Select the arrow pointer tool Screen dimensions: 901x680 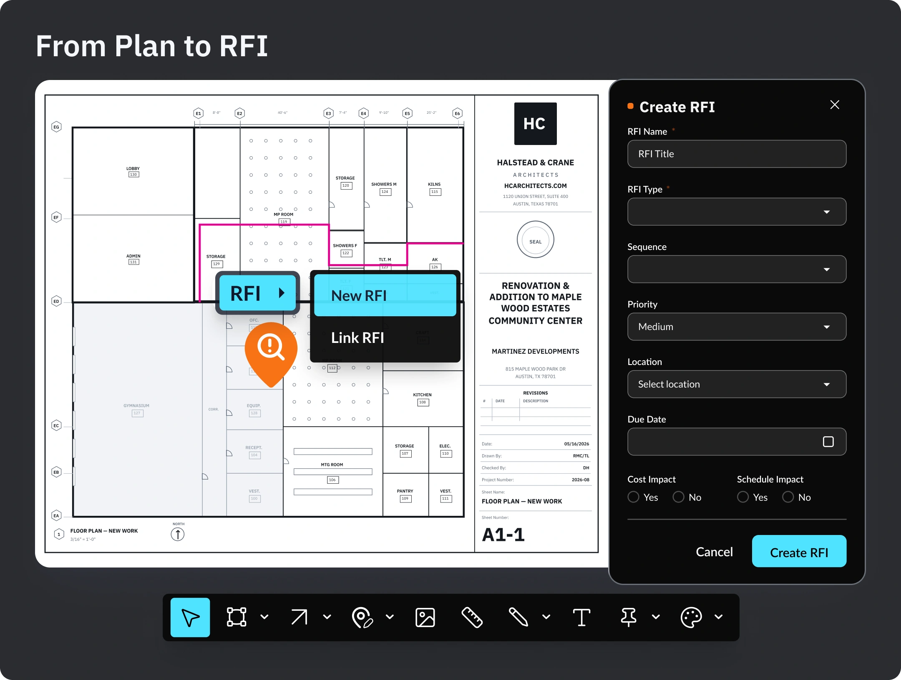coord(190,617)
